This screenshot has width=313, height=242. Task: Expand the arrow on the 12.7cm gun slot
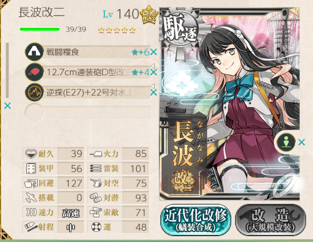(153, 66)
